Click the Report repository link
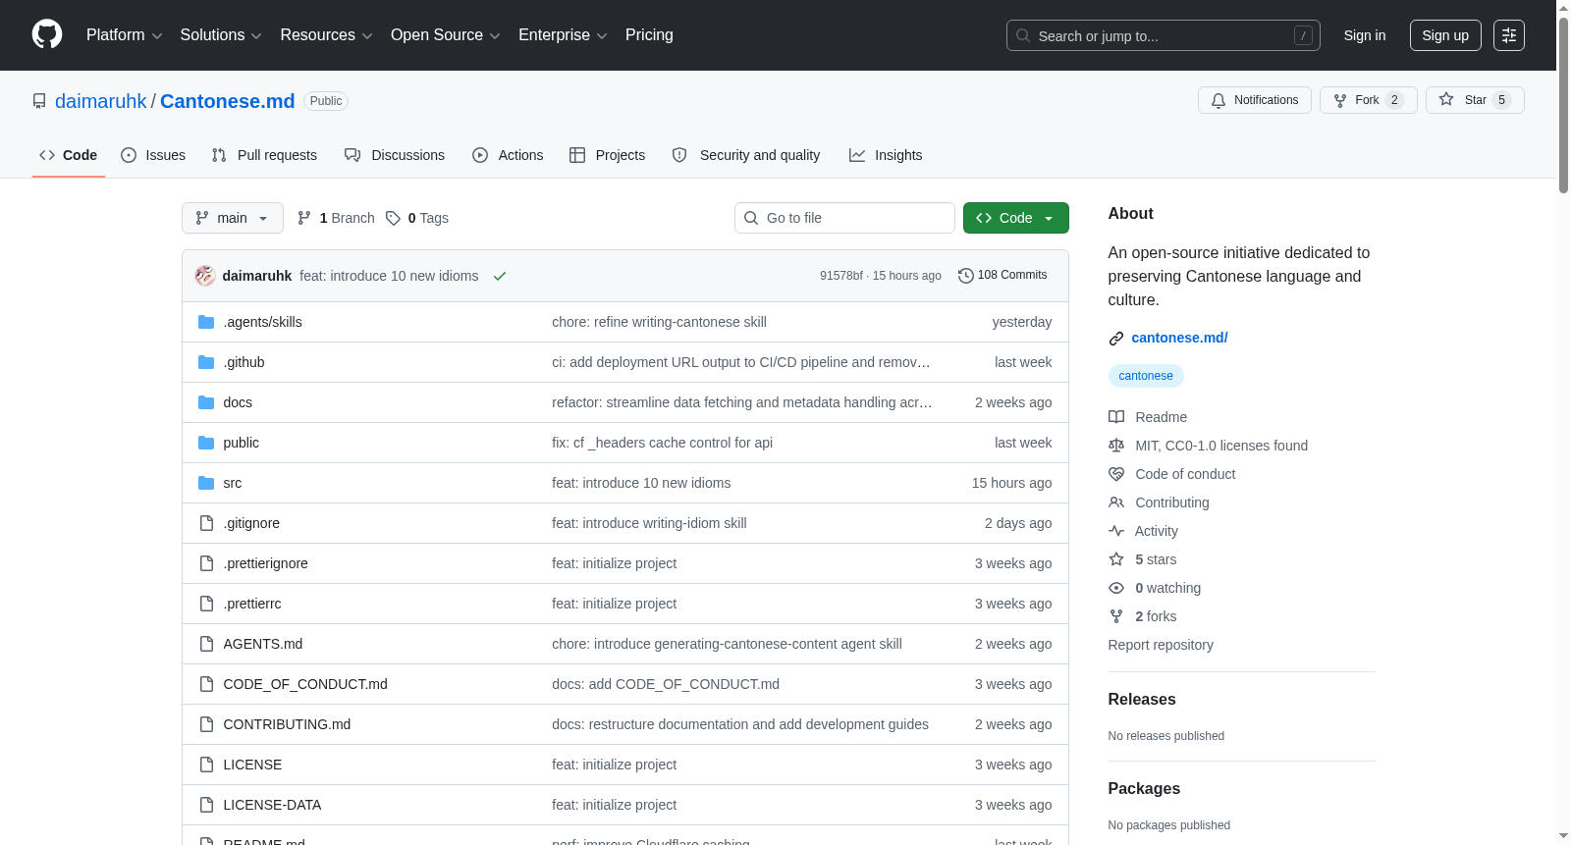1571x845 pixels. 1161,645
